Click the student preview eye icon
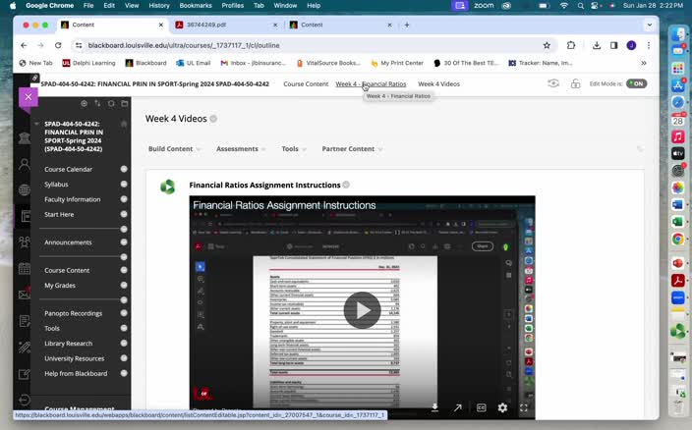692x430 pixels. pyautogui.click(x=553, y=84)
